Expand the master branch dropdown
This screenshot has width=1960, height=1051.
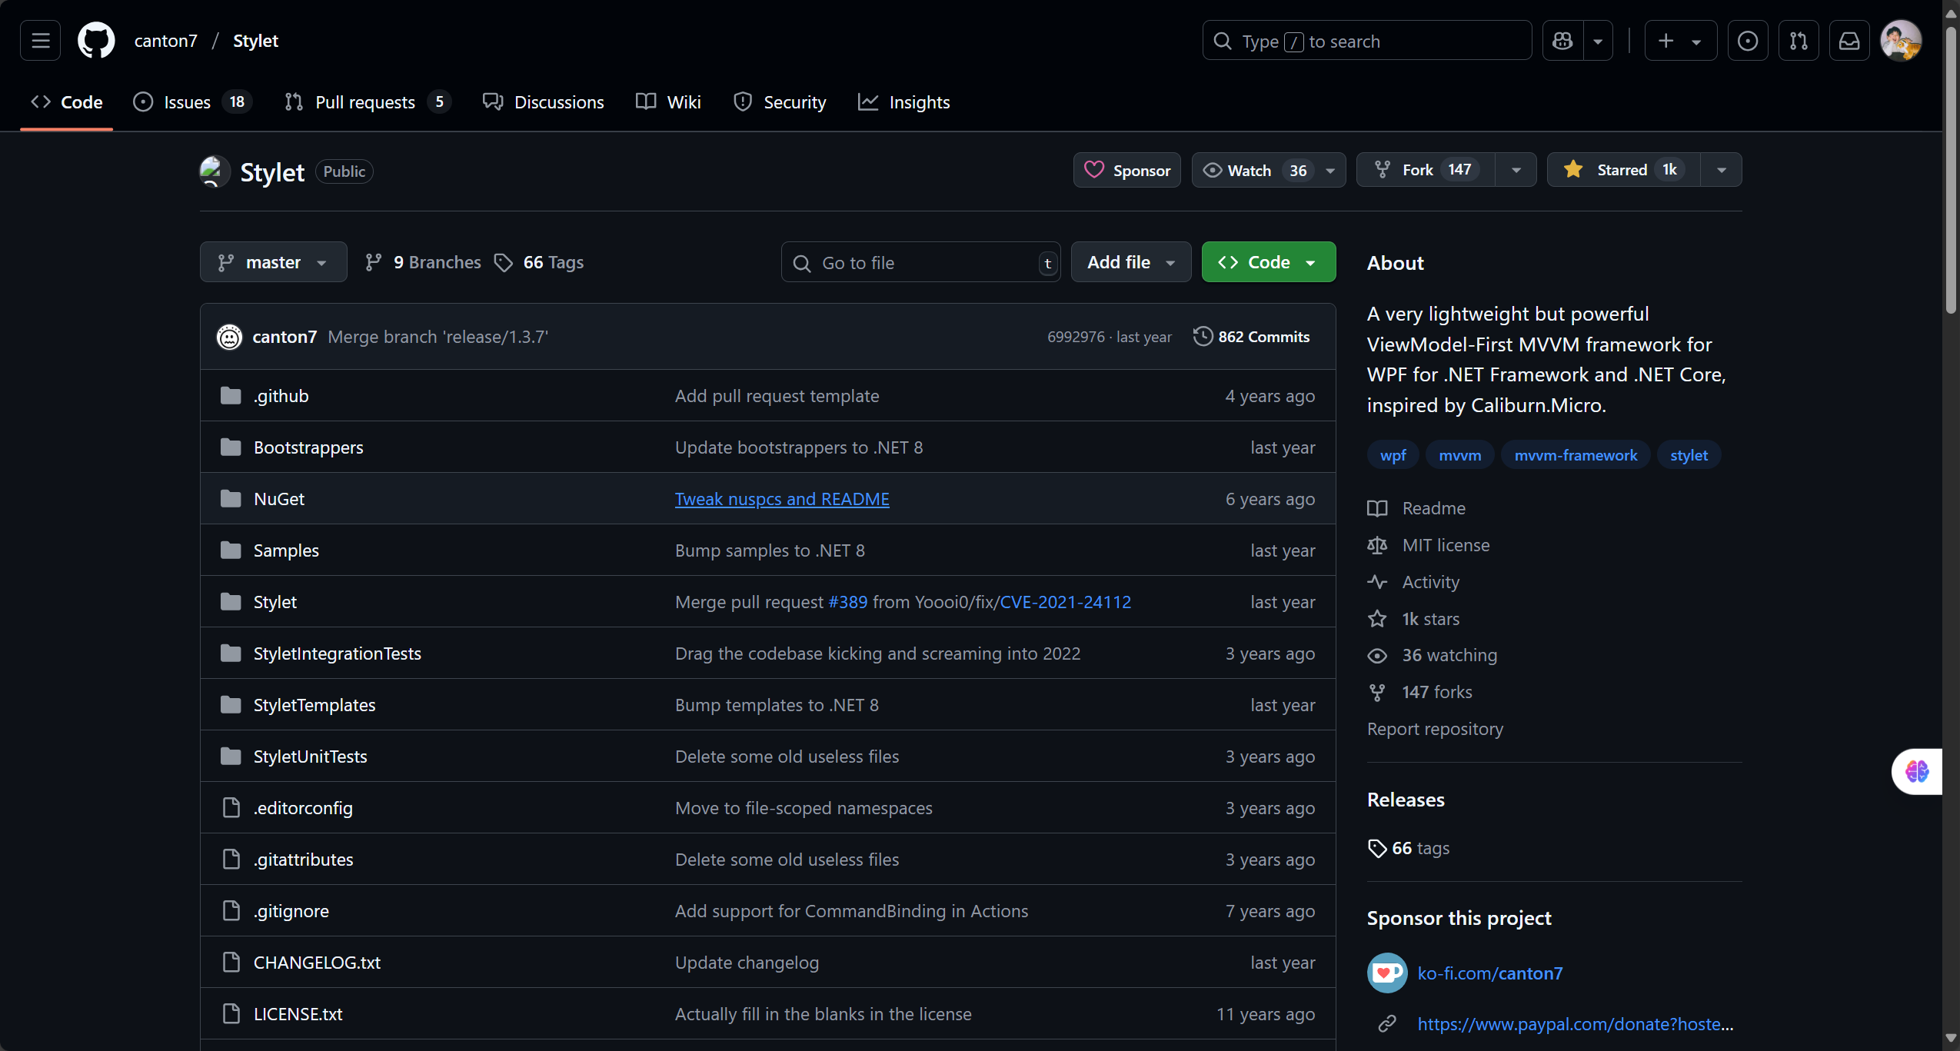tap(273, 262)
